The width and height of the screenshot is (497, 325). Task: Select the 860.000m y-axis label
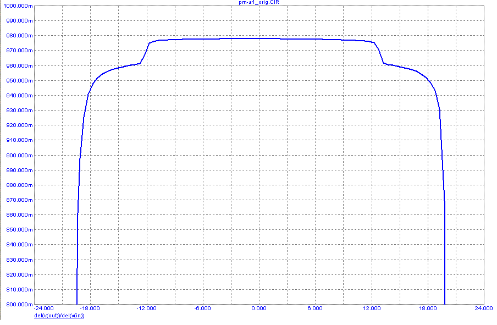tap(19, 214)
